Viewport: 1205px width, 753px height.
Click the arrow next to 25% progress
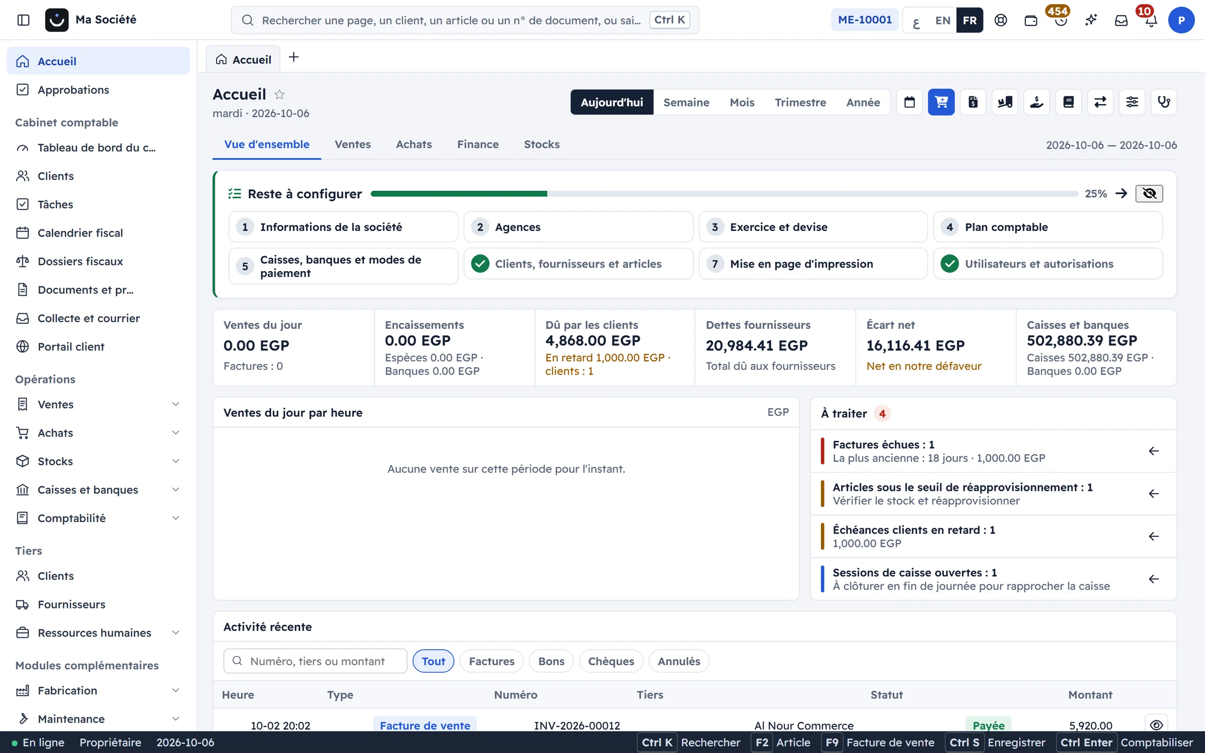point(1121,193)
